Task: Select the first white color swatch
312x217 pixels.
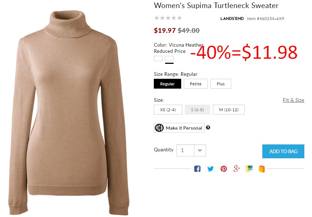Action: tap(158, 58)
